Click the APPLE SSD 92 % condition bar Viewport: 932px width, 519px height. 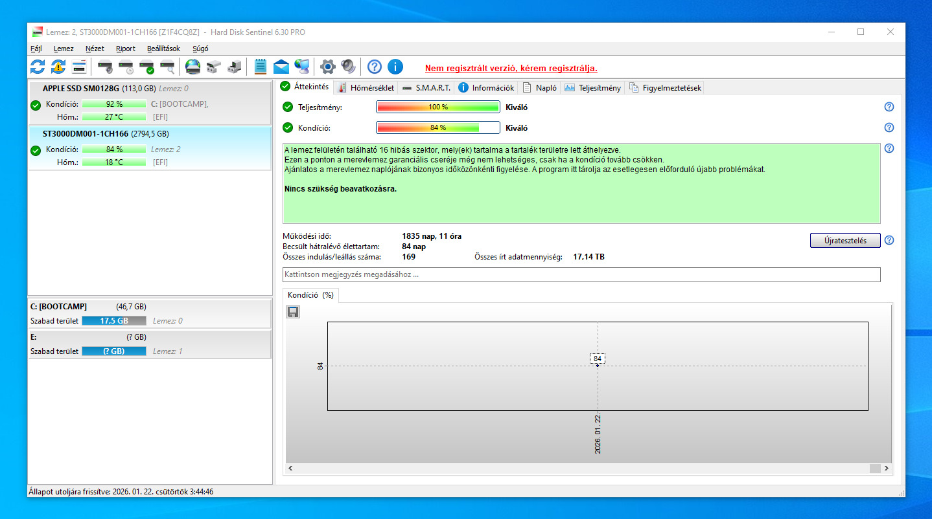pos(114,104)
